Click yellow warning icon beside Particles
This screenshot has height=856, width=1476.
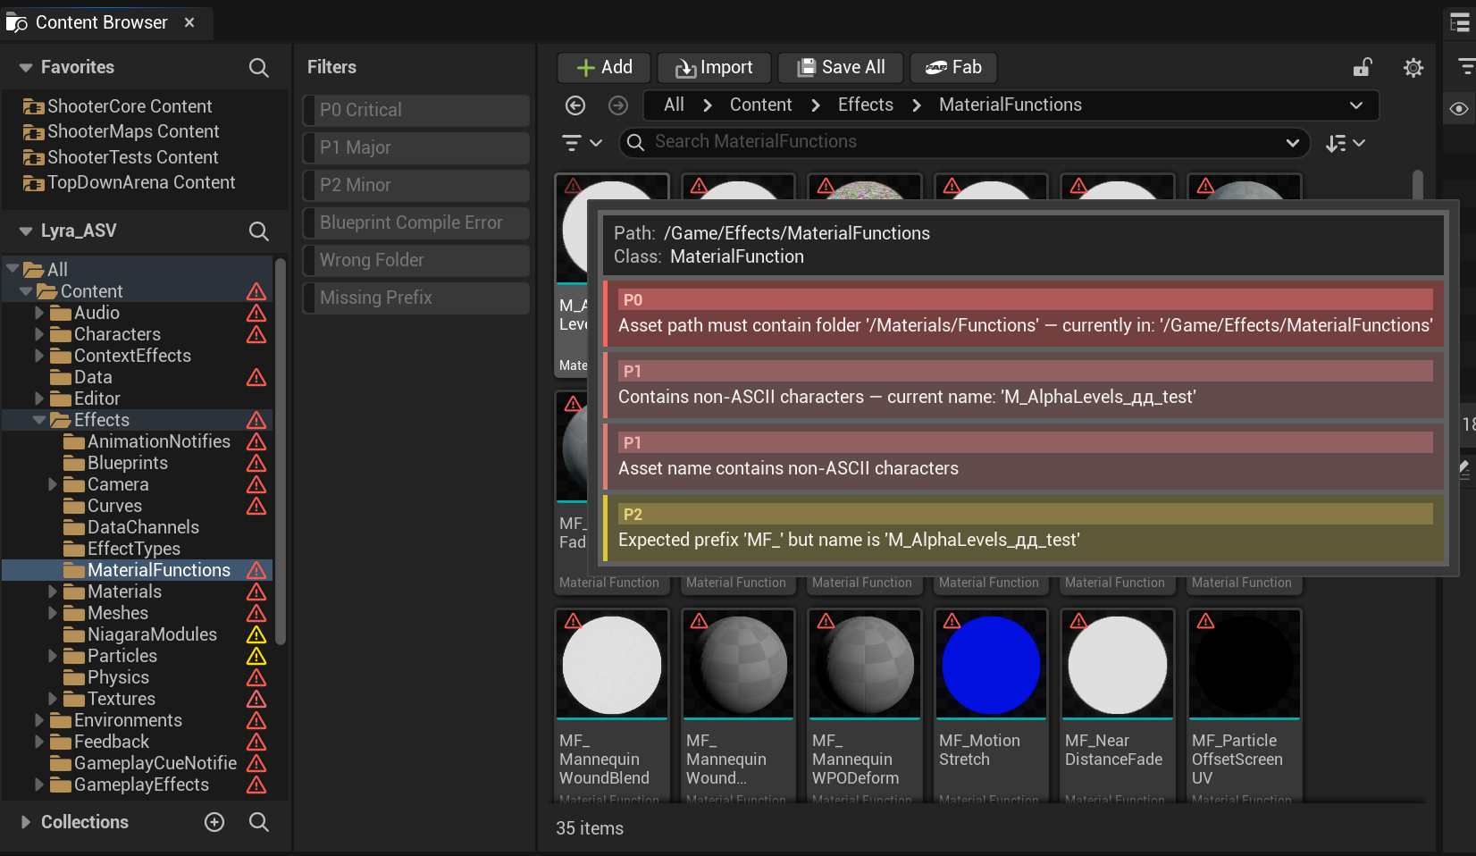[x=256, y=656]
